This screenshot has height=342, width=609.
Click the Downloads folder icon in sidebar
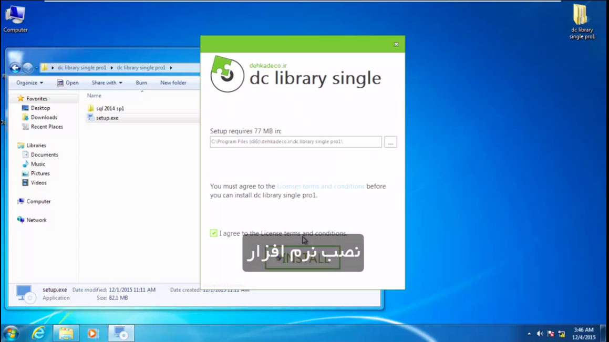[25, 117]
